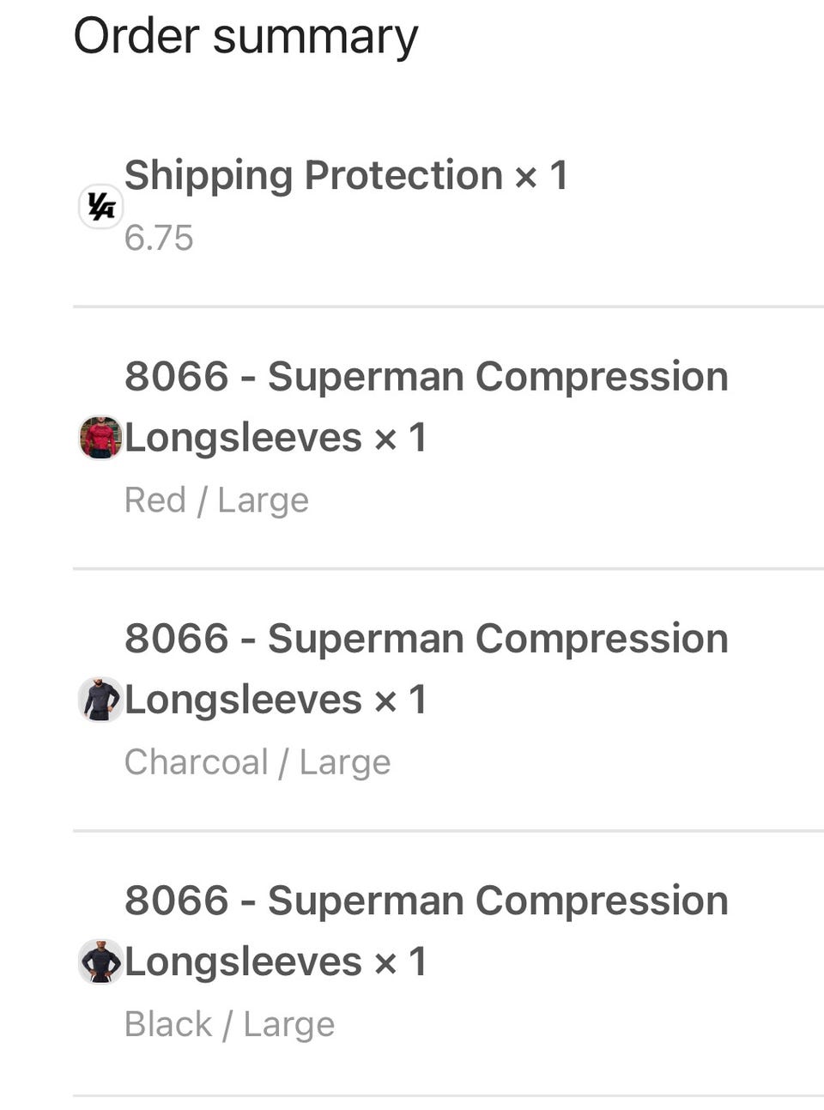Click the Shipping Protection logo icon
Viewport: 824px width, 1110px height.
click(101, 207)
